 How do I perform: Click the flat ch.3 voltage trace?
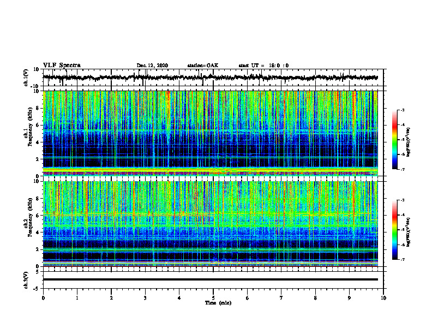tap(210, 279)
